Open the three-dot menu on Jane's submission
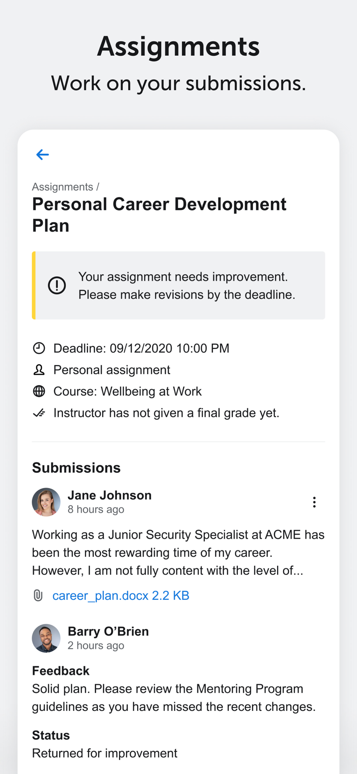Screen dimensions: 357x774 [314, 502]
